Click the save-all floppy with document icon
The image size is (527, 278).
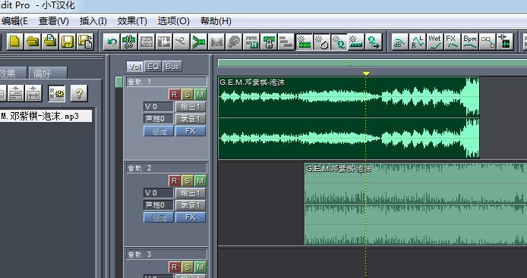coord(85,42)
